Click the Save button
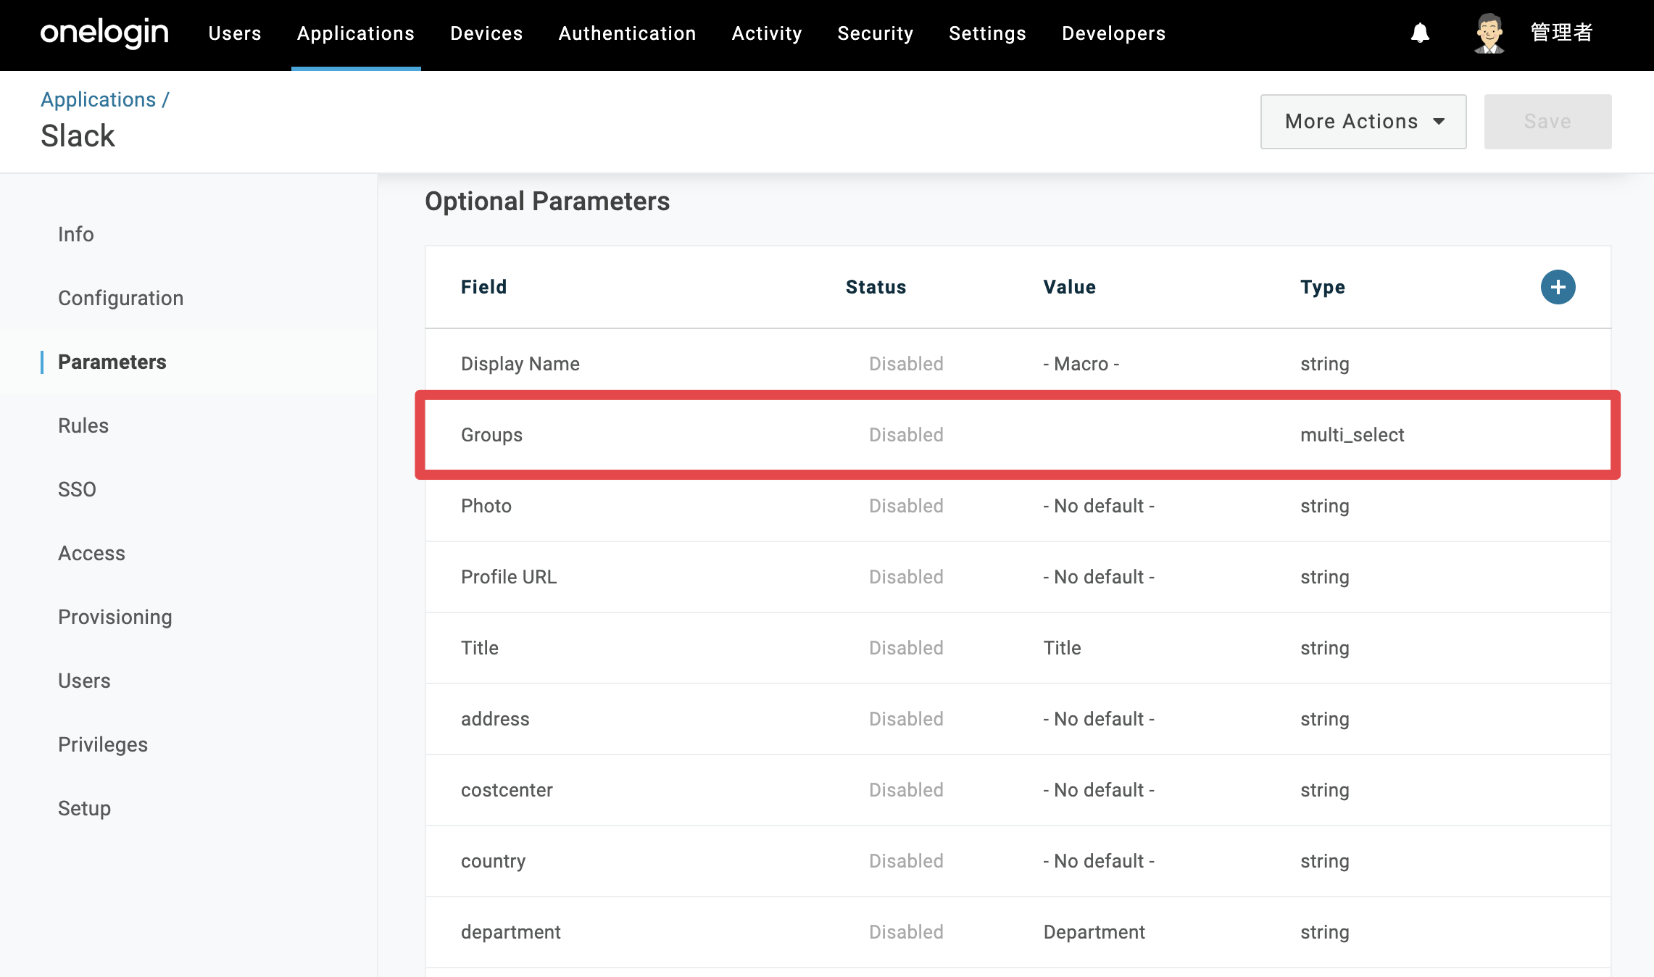The width and height of the screenshot is (1654, 977). coord(1547,122)
